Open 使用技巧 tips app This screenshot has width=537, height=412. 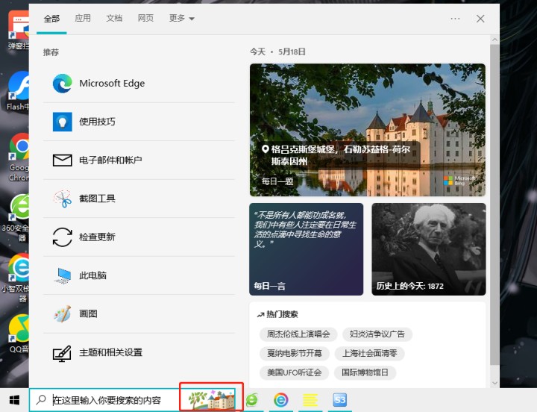pyautogui.click(x=97, y=122)
